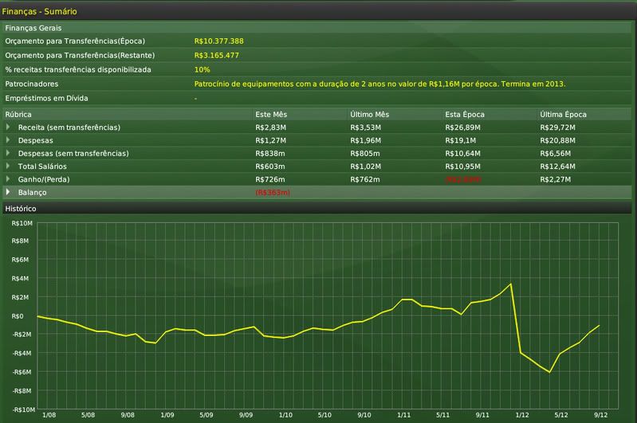Sort by the Rúbrica column header
This screenshot has height=423, width=637.
pos(18,115)
